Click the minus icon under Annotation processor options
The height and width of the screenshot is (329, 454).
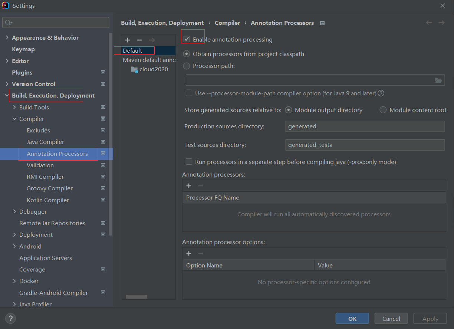coord(201,253)
